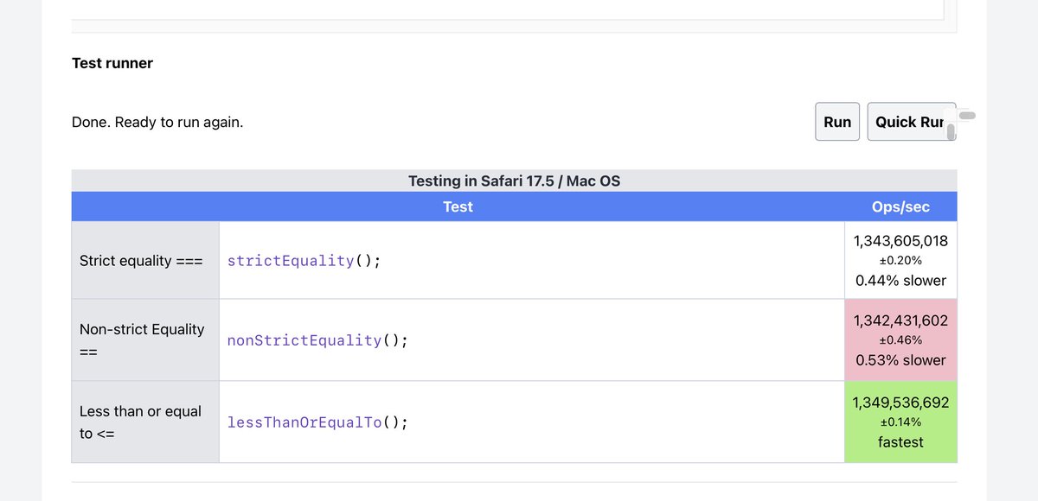
Task: Click the lessThanOrEqualTo(); code snippet
Action: [x=317, y=422]
